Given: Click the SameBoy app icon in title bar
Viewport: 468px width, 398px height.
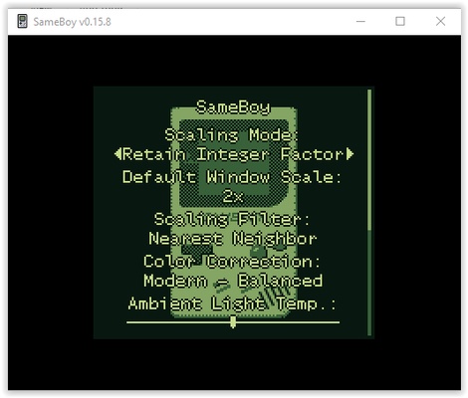Looking at the screenshot, I should click(x=22, y=22).
